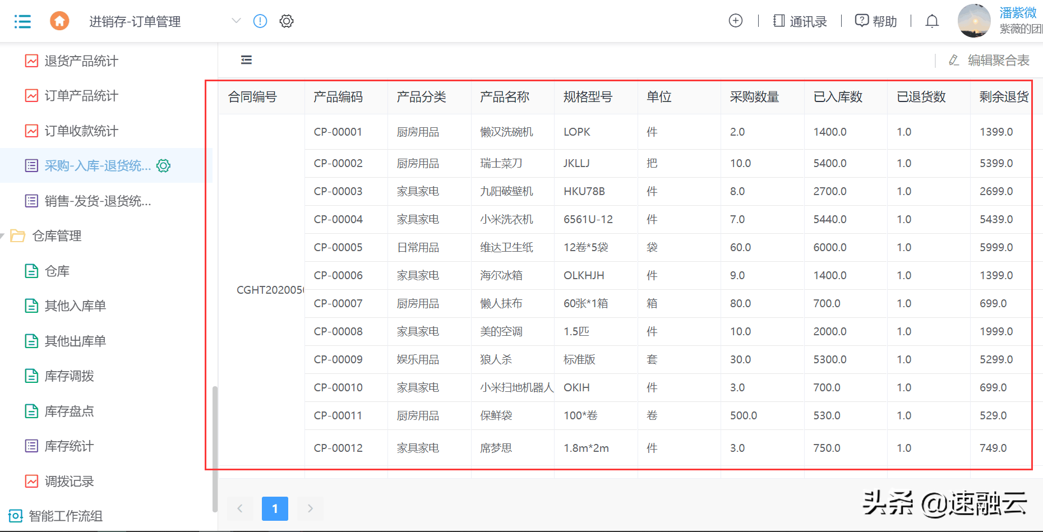Viewport: 1043px width, 532px height.
Task: Click 合同编号 column header
Action: coord(252,97)
